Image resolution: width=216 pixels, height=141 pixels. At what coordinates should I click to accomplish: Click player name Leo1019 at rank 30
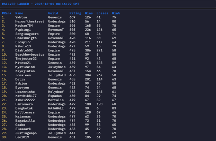(x=22, y=137)
